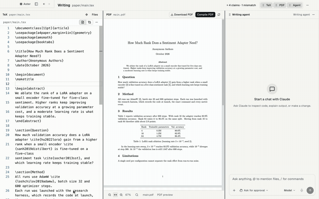Click Writing agent label at panel right
319x199 pixels.
[301, 15]
